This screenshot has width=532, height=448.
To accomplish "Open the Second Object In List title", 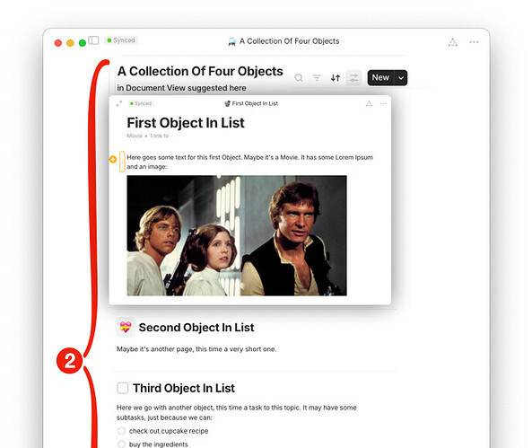I will click(196, 328).
